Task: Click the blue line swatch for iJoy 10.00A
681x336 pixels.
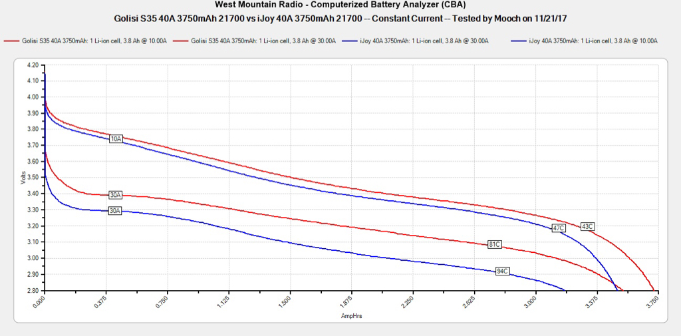Action: pos(519,41)
